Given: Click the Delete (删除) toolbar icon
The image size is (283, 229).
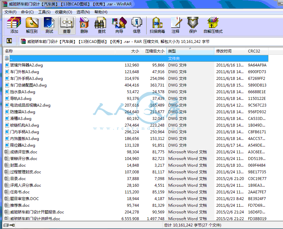Looking at the screenshot, I should tap(84, 25).
